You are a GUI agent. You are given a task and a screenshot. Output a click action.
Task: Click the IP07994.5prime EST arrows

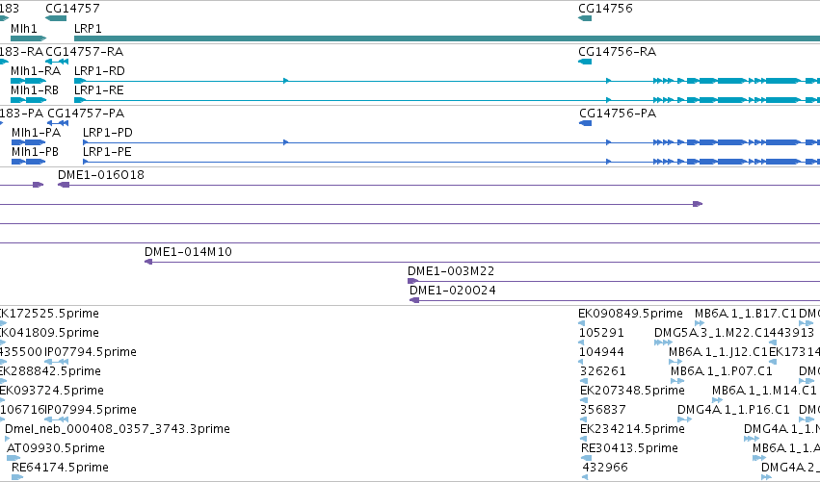click(x=57, y=419)
